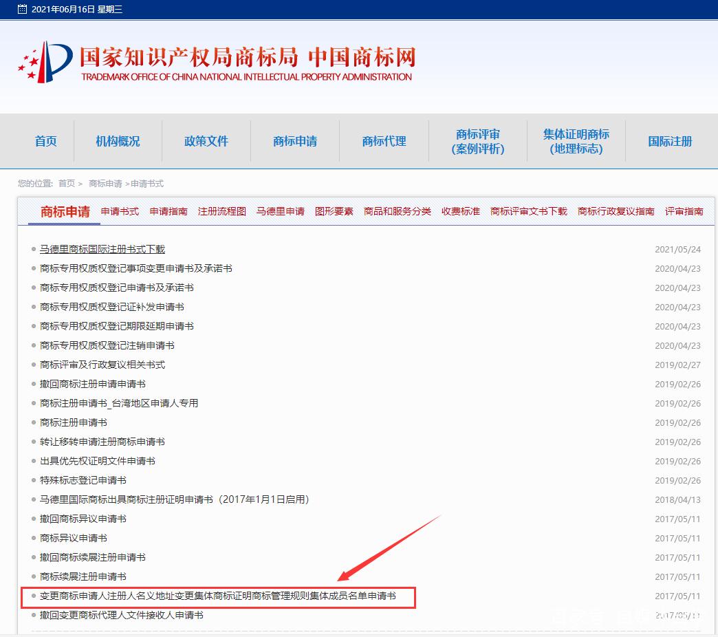Open the 马德里申请 sub-tab
Screen dimensions: 718x637
coord(280,211)
